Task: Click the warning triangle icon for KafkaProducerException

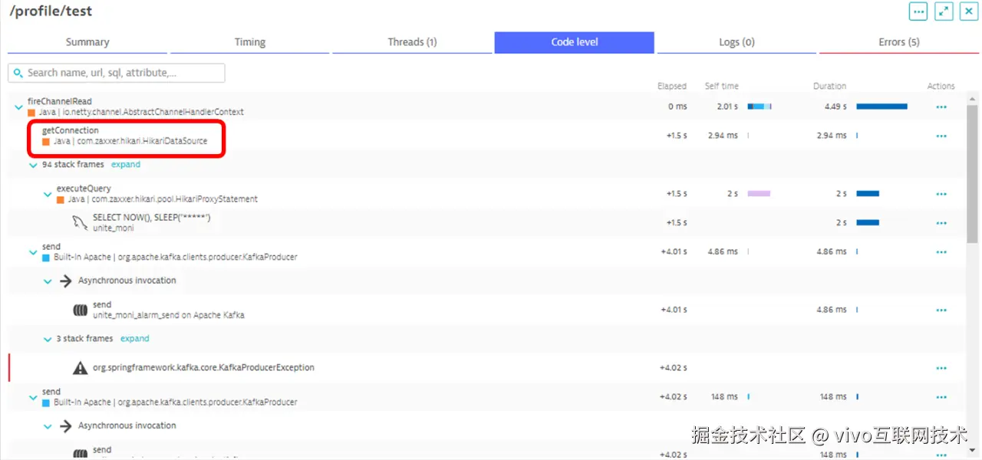Action: click(x=80, y=368)
